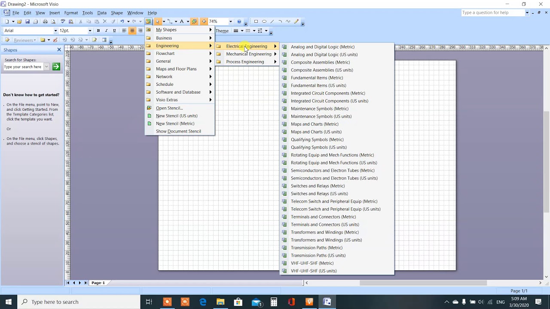Select the Ellipse drawing tool

tap(264, 21)
